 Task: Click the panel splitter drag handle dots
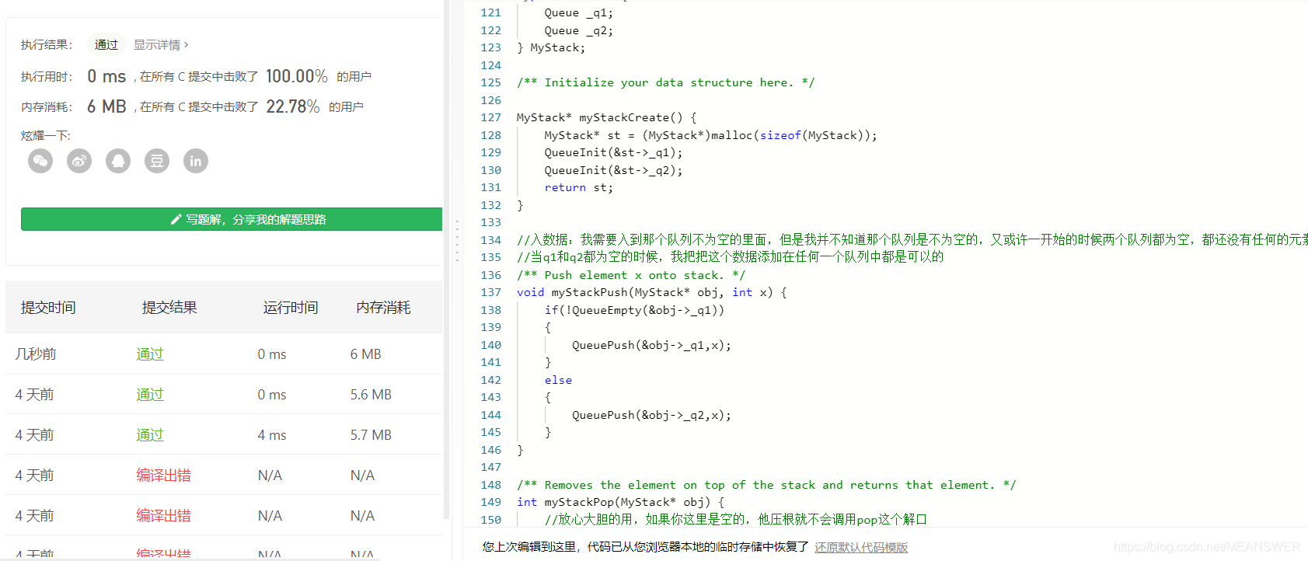click(x=457, y=240)
